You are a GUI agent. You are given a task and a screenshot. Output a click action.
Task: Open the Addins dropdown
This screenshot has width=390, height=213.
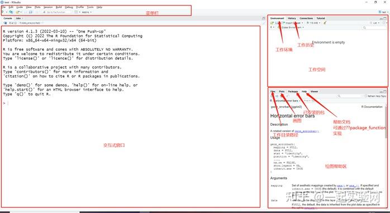click(x=87, y=12)
